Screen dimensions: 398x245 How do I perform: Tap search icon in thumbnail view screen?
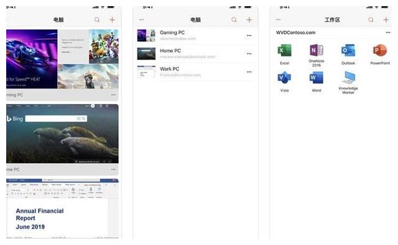(97, 19)
